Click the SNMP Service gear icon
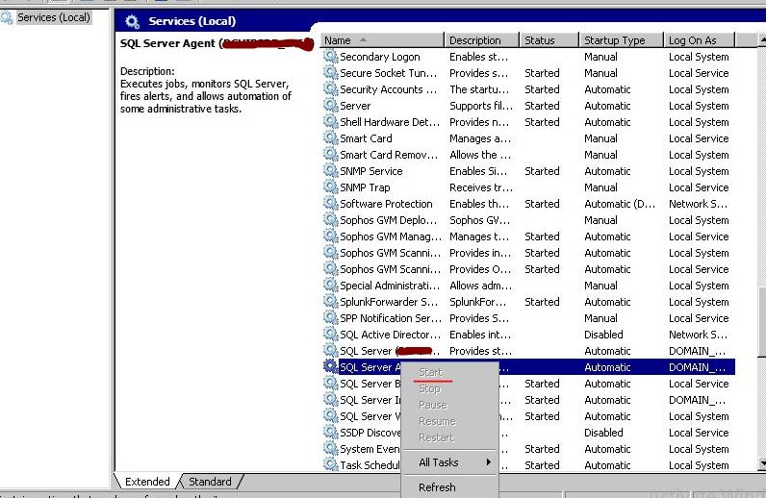 331,171
